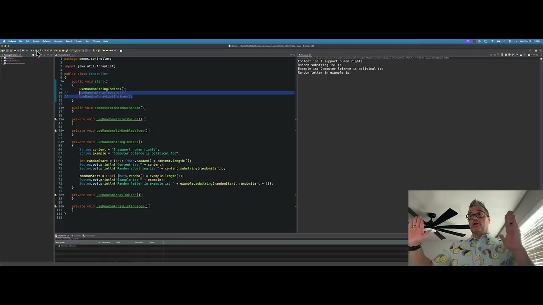Select the Controller.java editor tab
The height and width of the screenshot is (305, 543).
coord(64,55)
